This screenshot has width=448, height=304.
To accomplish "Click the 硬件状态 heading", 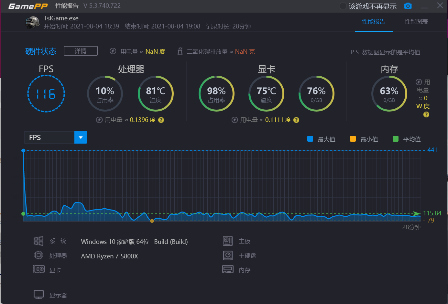I will tap(41, 51).
